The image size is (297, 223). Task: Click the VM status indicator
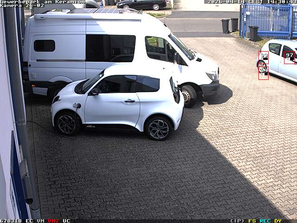coord(41,221)
